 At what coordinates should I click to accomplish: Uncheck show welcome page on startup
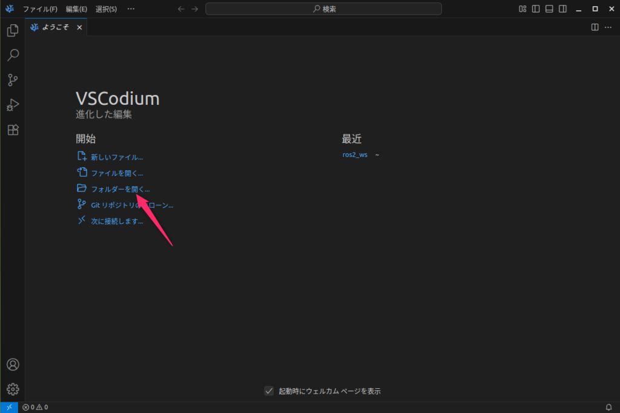pos(269,391)
